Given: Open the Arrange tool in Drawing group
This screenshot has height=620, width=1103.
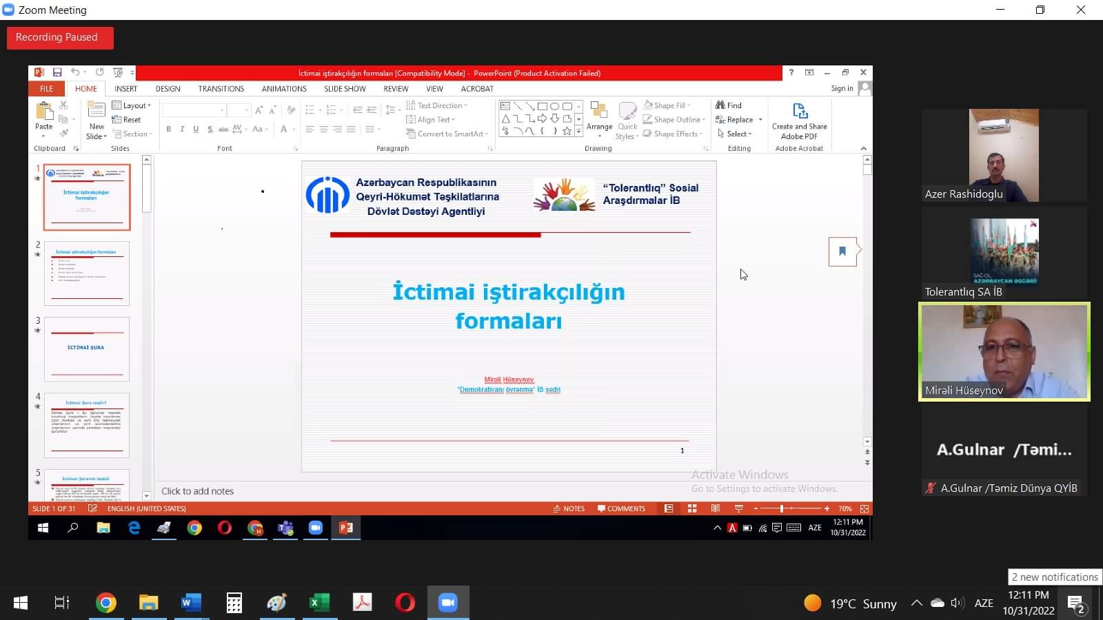Looking at the screenshot, I should click(x=599, y=116).
